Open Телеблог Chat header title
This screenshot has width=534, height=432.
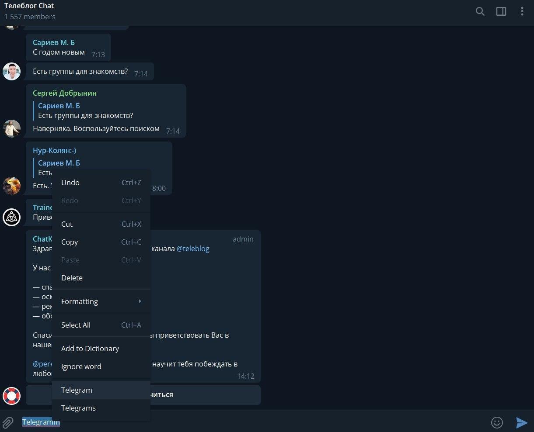[29, 6]
